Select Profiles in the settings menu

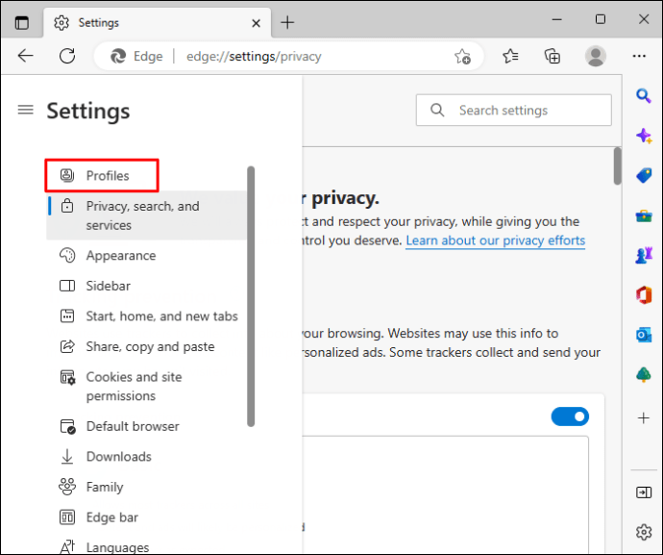click(x=107, y=176)
